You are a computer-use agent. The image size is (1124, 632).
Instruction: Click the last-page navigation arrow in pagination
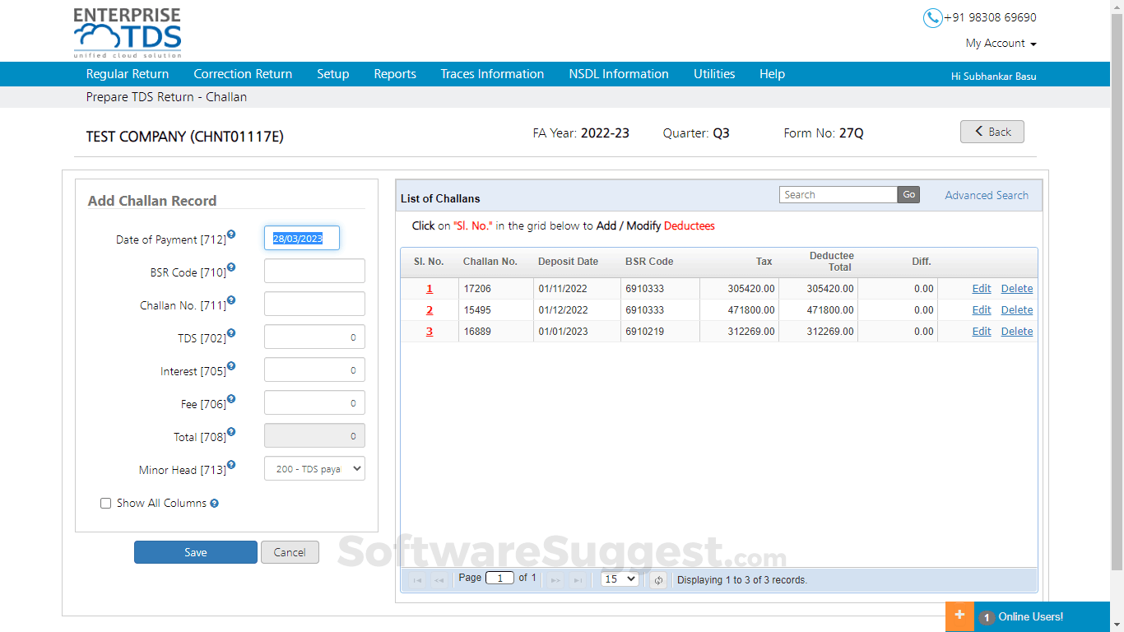click(x=578, y=579)
